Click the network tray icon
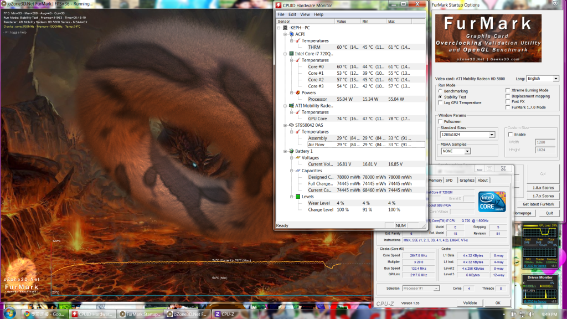567x319 pixels. click(522, 315)
